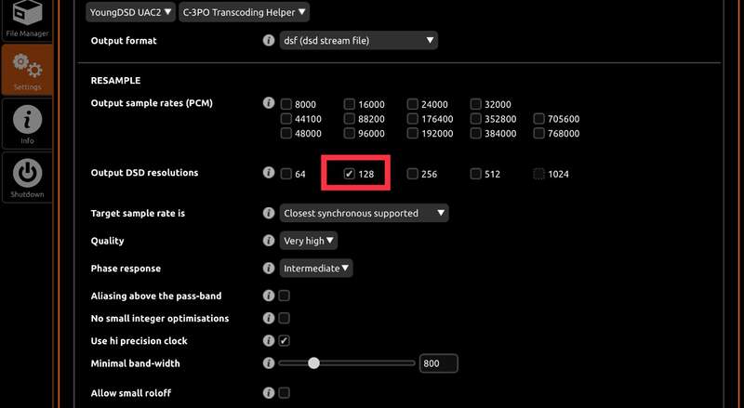This screenshot has width=744, height=408.
Task: Expand the Target sample rate dropdown
Action: pyautogui.click(x=365, y=213)
